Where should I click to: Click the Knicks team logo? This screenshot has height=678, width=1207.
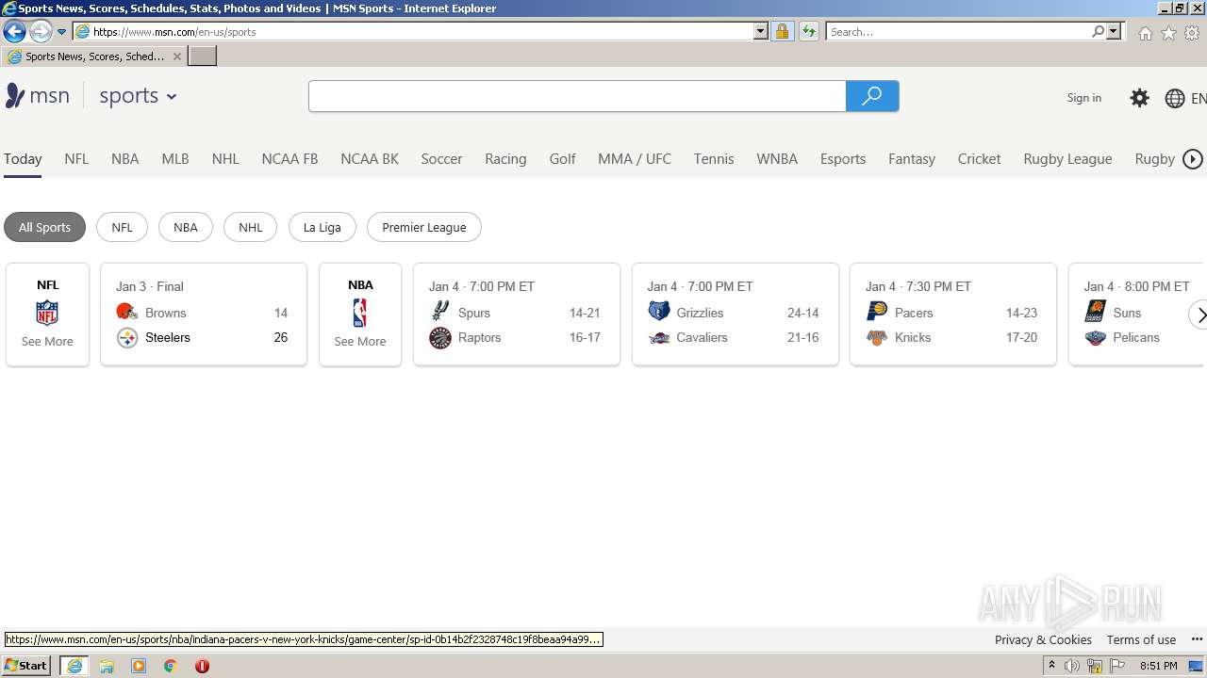point(877,337)
